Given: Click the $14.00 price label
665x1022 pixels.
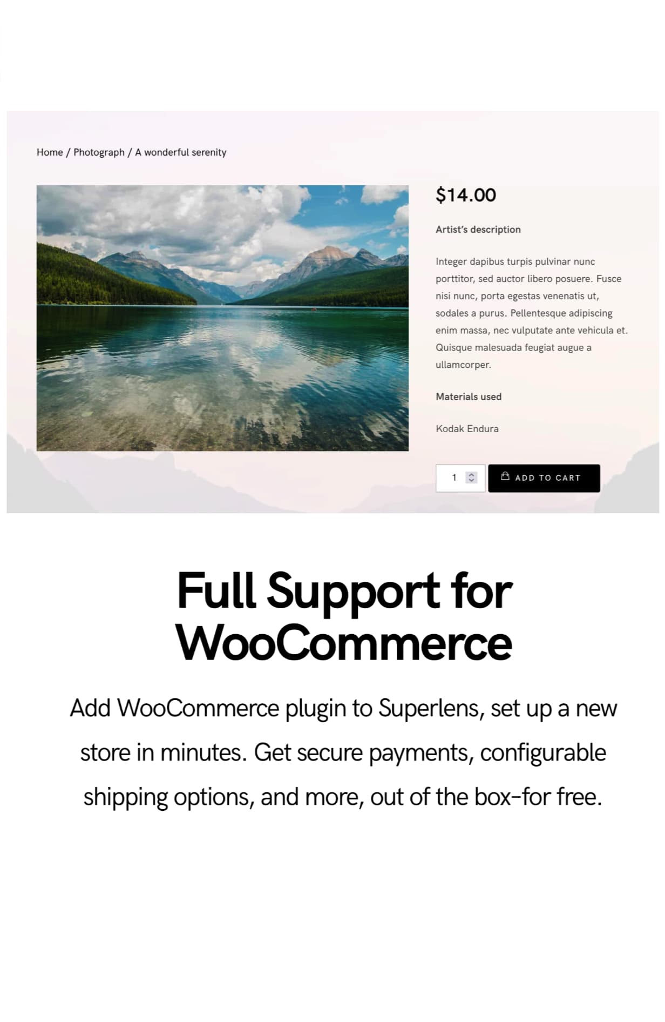Looking at the screenshot, I should (x=466, y=195).
